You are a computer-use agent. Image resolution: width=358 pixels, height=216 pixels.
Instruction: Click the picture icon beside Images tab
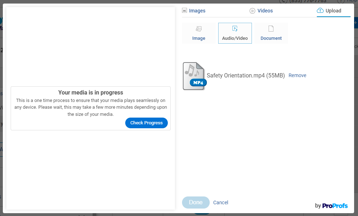pyautogui.click(x=184, y=11)
